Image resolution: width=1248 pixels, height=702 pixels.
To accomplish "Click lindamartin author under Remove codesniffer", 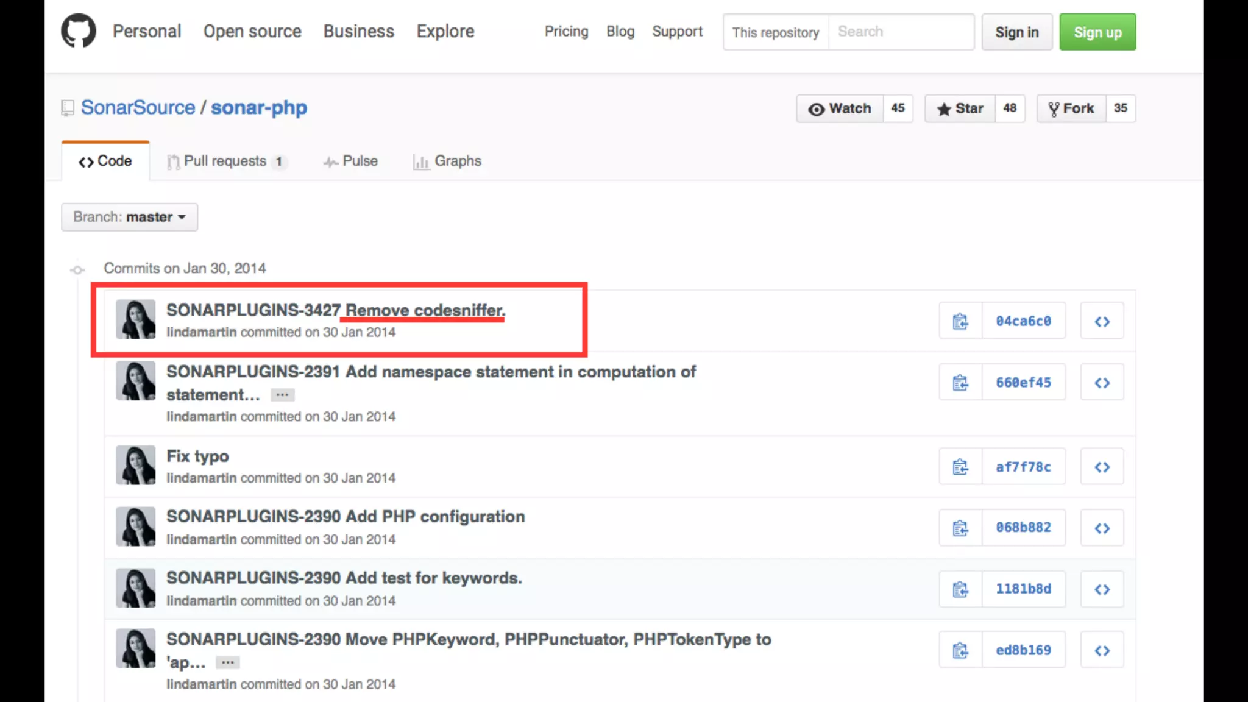I will coord(202,332).
